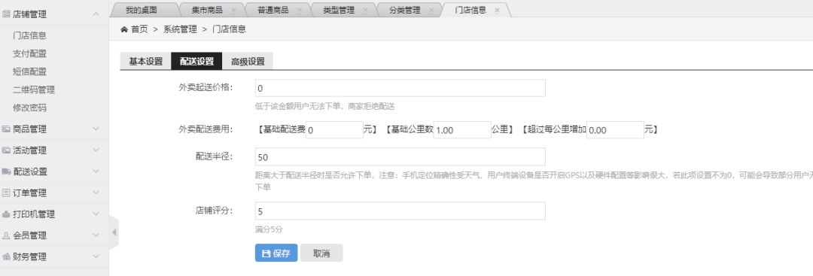The height and width of the screenshot is (276, 813).
Task: Click the 取消 cancel button
Action: (x=321, y=253)
